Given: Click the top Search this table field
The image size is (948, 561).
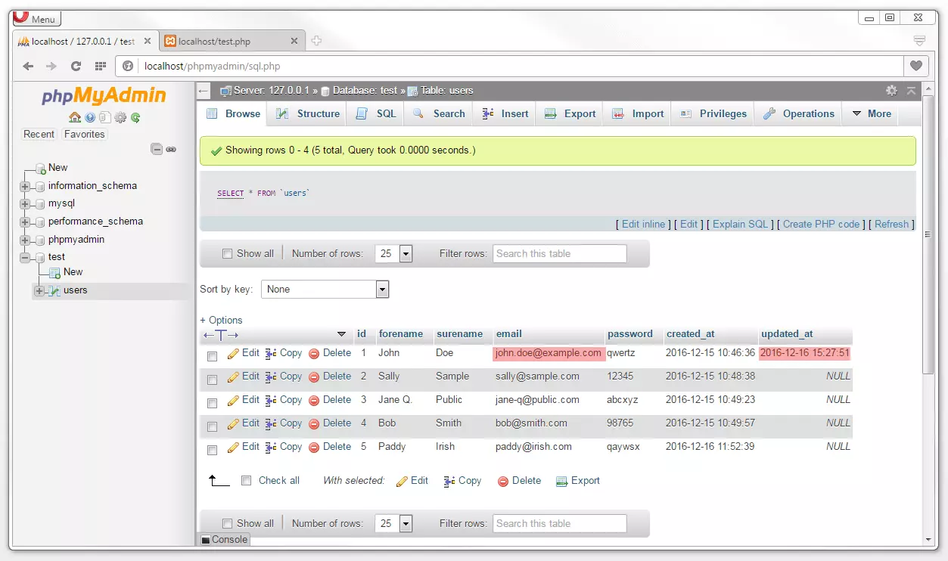Looking at the screenshot, I should coord(560,254).
